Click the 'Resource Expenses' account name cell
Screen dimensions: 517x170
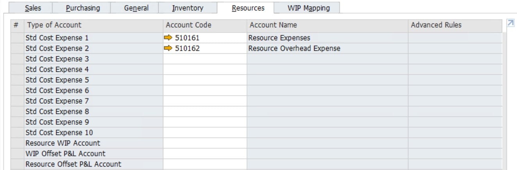[x=327, y=38]
